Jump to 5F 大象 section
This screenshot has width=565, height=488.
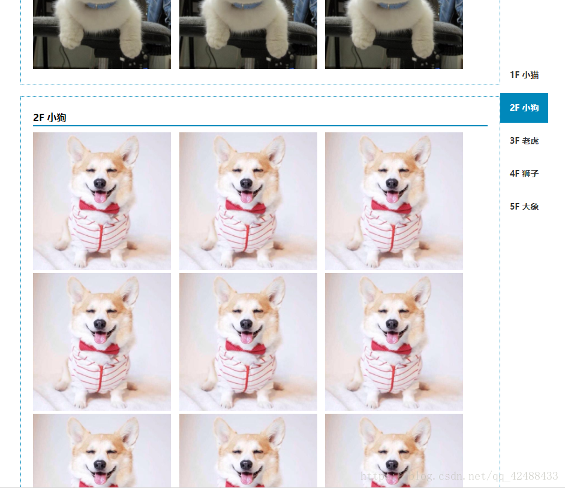(x=524, y=207)
